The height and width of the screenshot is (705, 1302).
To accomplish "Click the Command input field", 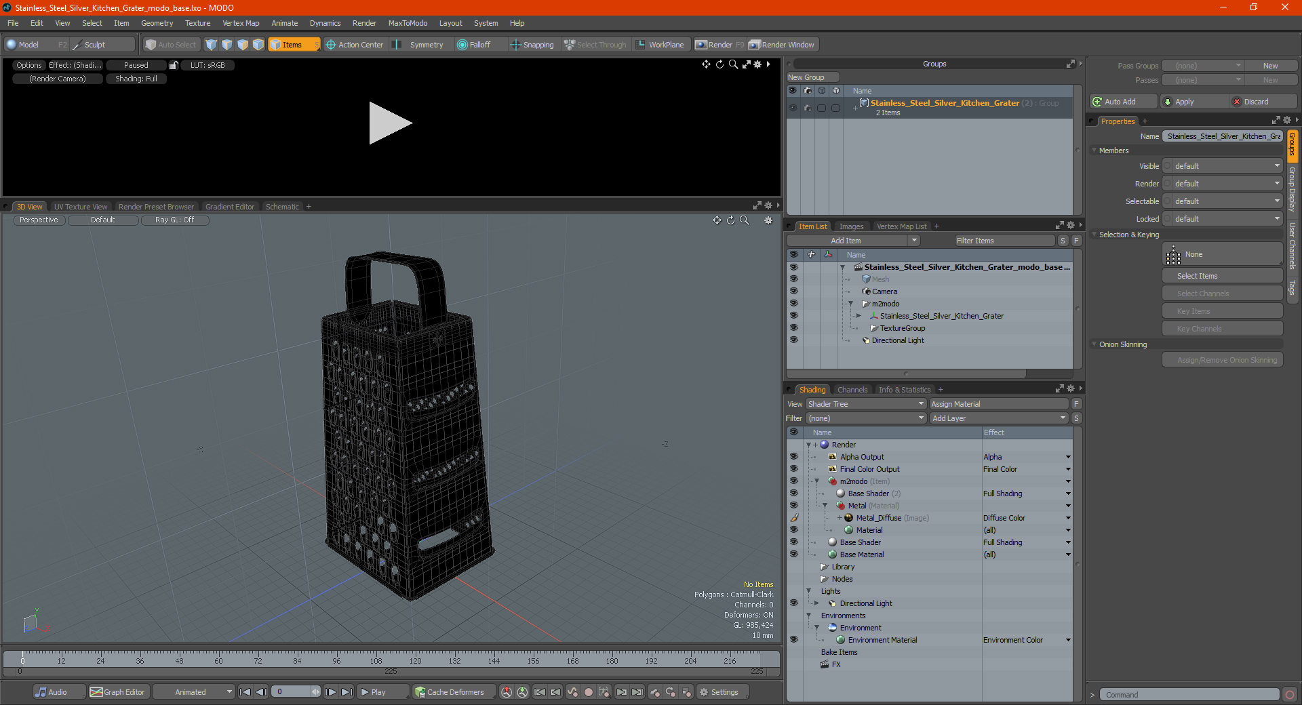I will tap(1189, 695).
